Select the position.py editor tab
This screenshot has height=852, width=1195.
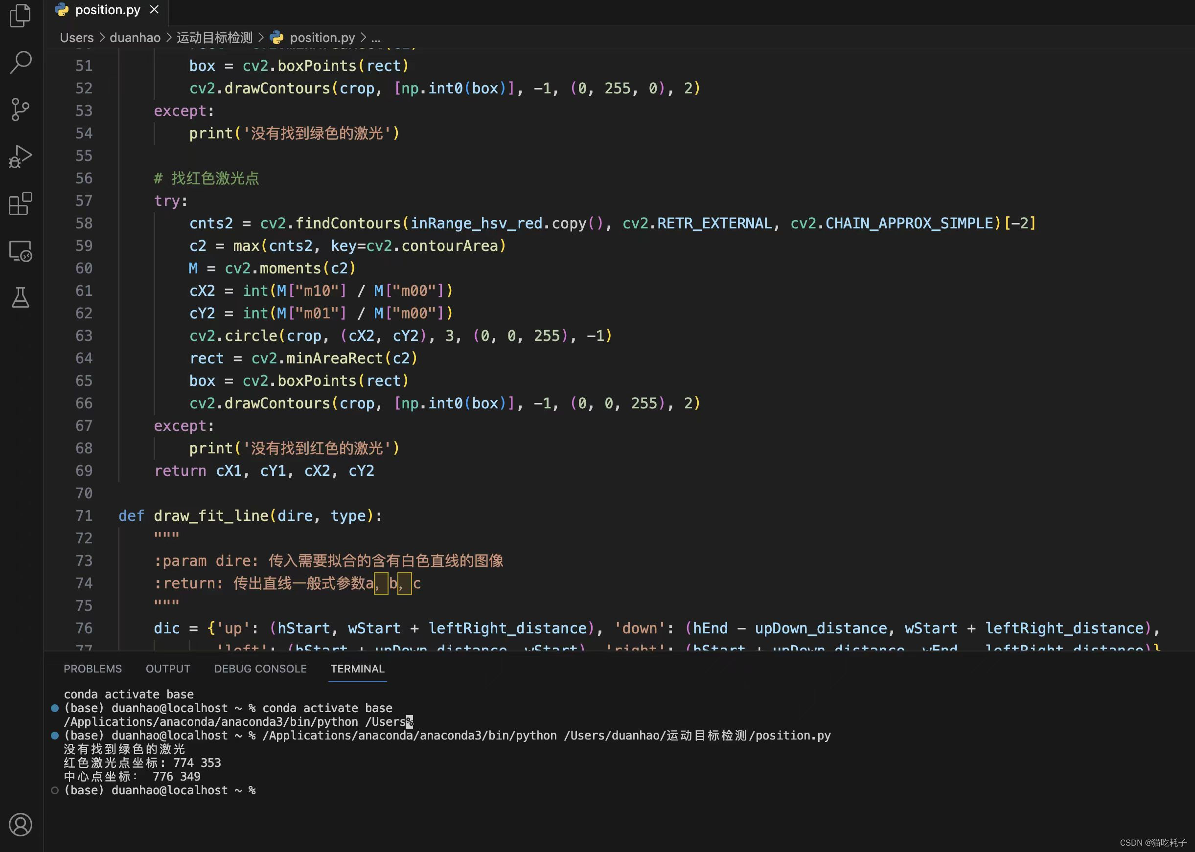107,10
